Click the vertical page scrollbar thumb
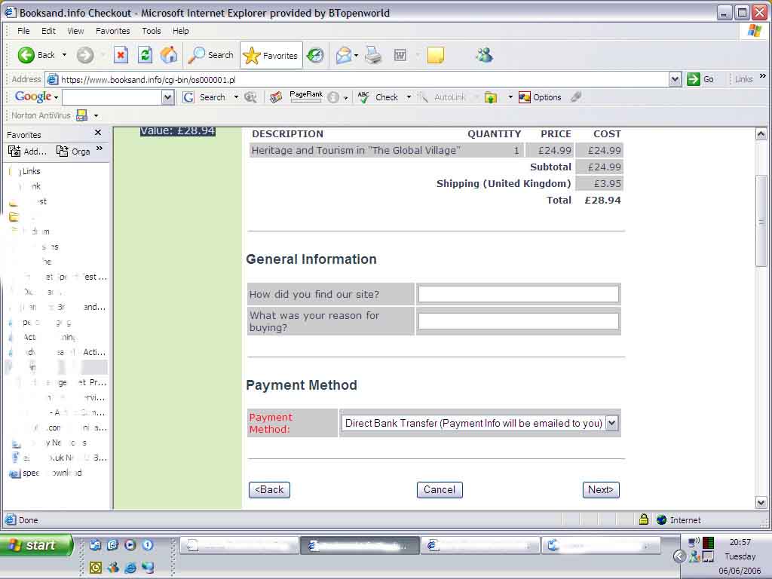 click(761, 220)
